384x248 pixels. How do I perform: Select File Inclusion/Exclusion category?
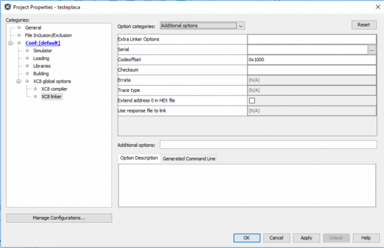pos(48,35)
